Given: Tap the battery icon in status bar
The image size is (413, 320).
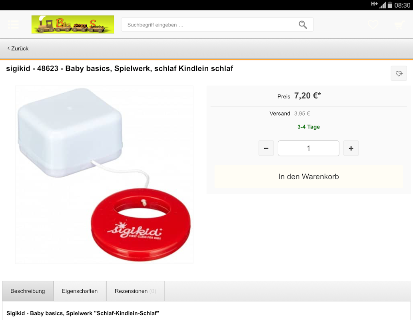Looking at the screenshot, I should tap(390, 5).
